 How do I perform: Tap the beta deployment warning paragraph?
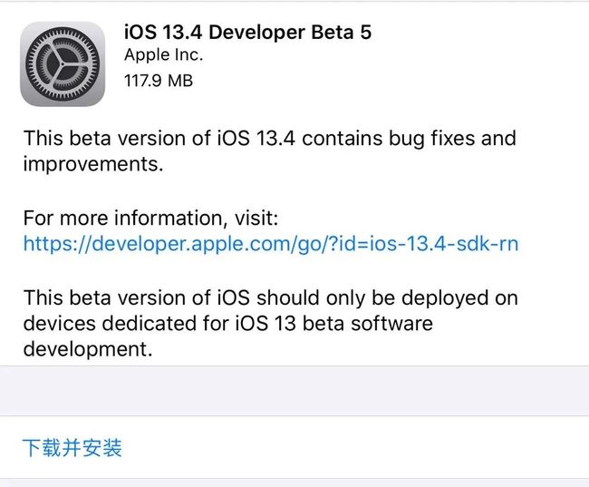(270, 323)
